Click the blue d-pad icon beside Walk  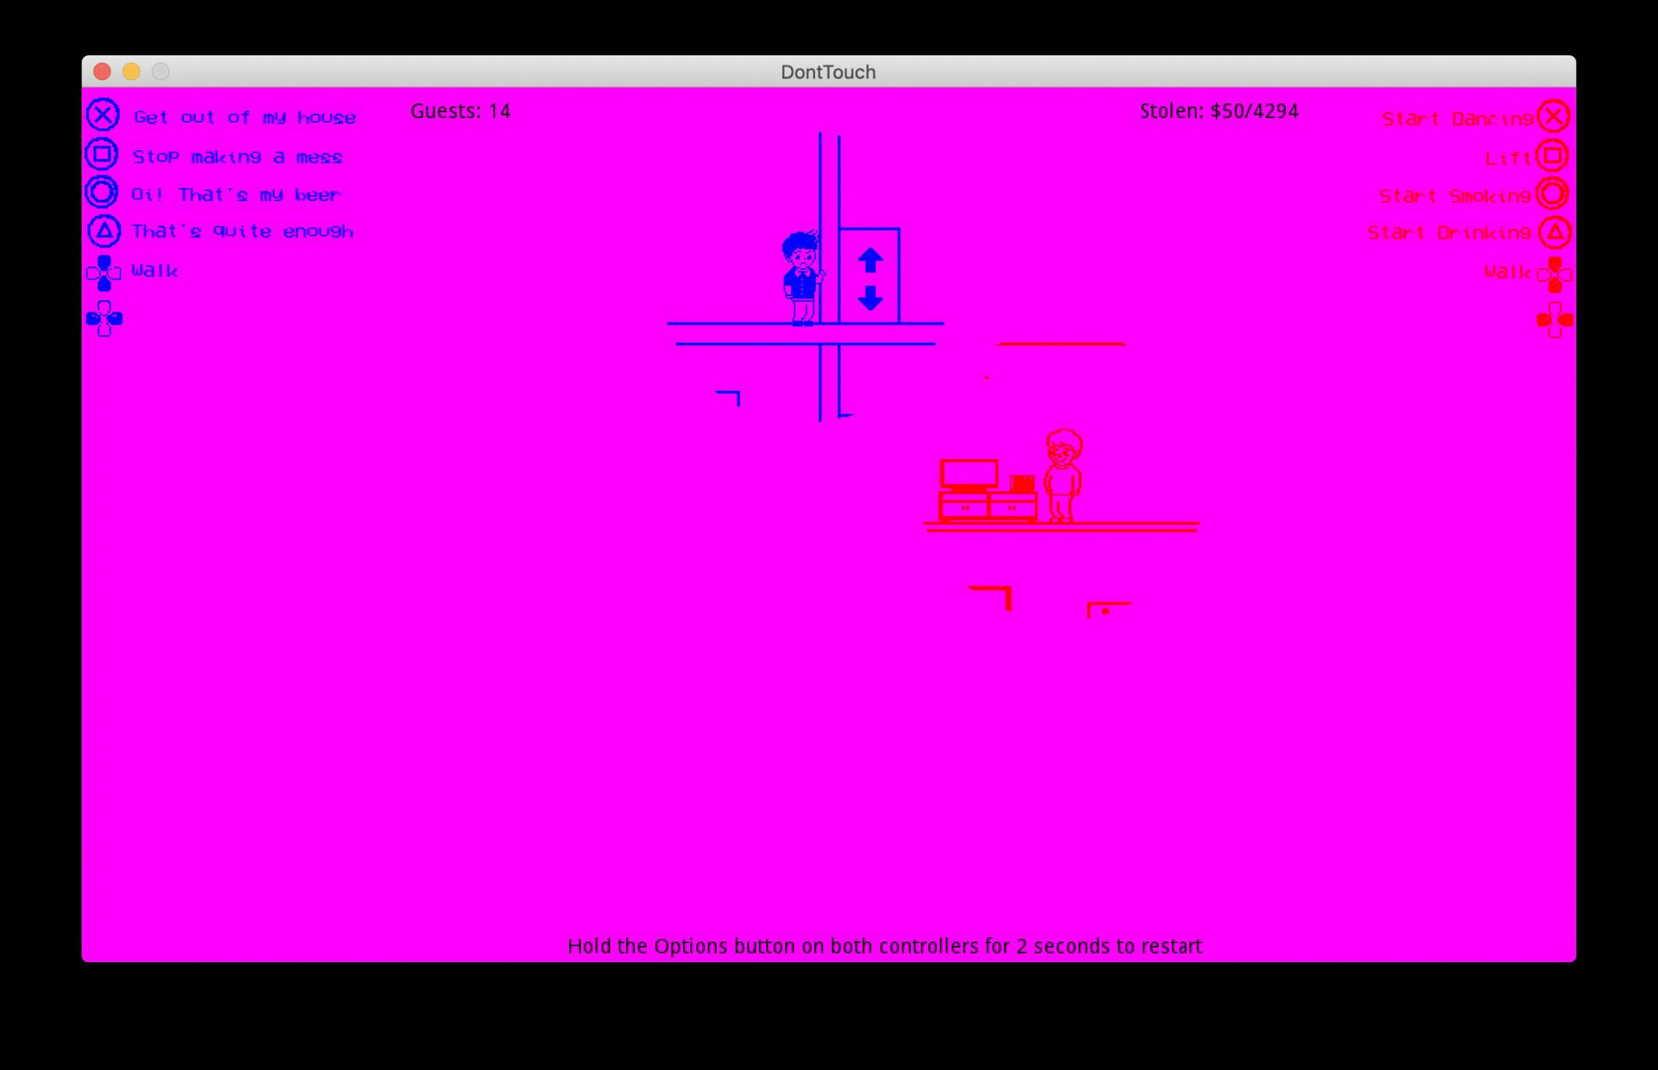click(x=104, y=273)
